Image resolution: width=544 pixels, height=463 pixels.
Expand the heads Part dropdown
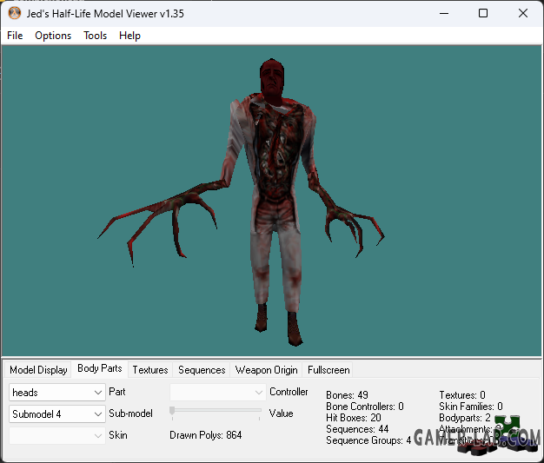56,393
